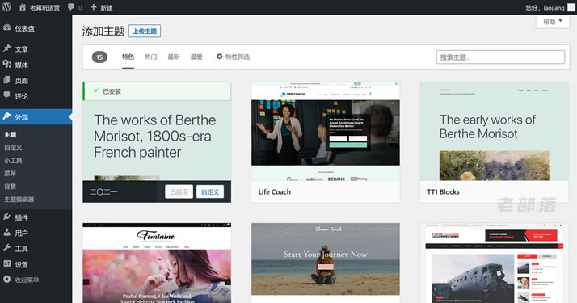Select 自定义 submenu under 外观

(x=13, y=147)
